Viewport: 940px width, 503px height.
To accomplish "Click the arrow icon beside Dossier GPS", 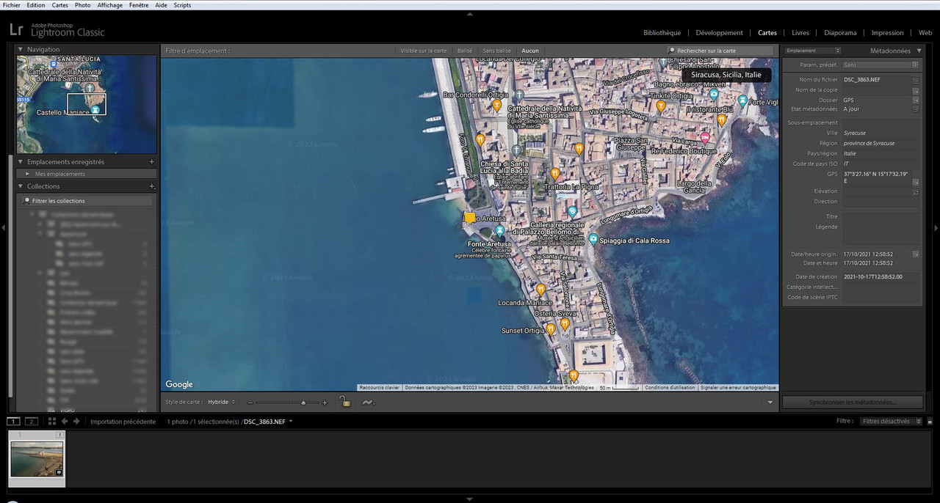I will coord(916,100).
